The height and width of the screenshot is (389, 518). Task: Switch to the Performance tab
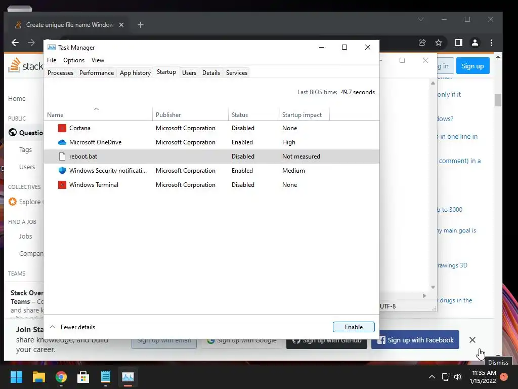pos(97,73)
